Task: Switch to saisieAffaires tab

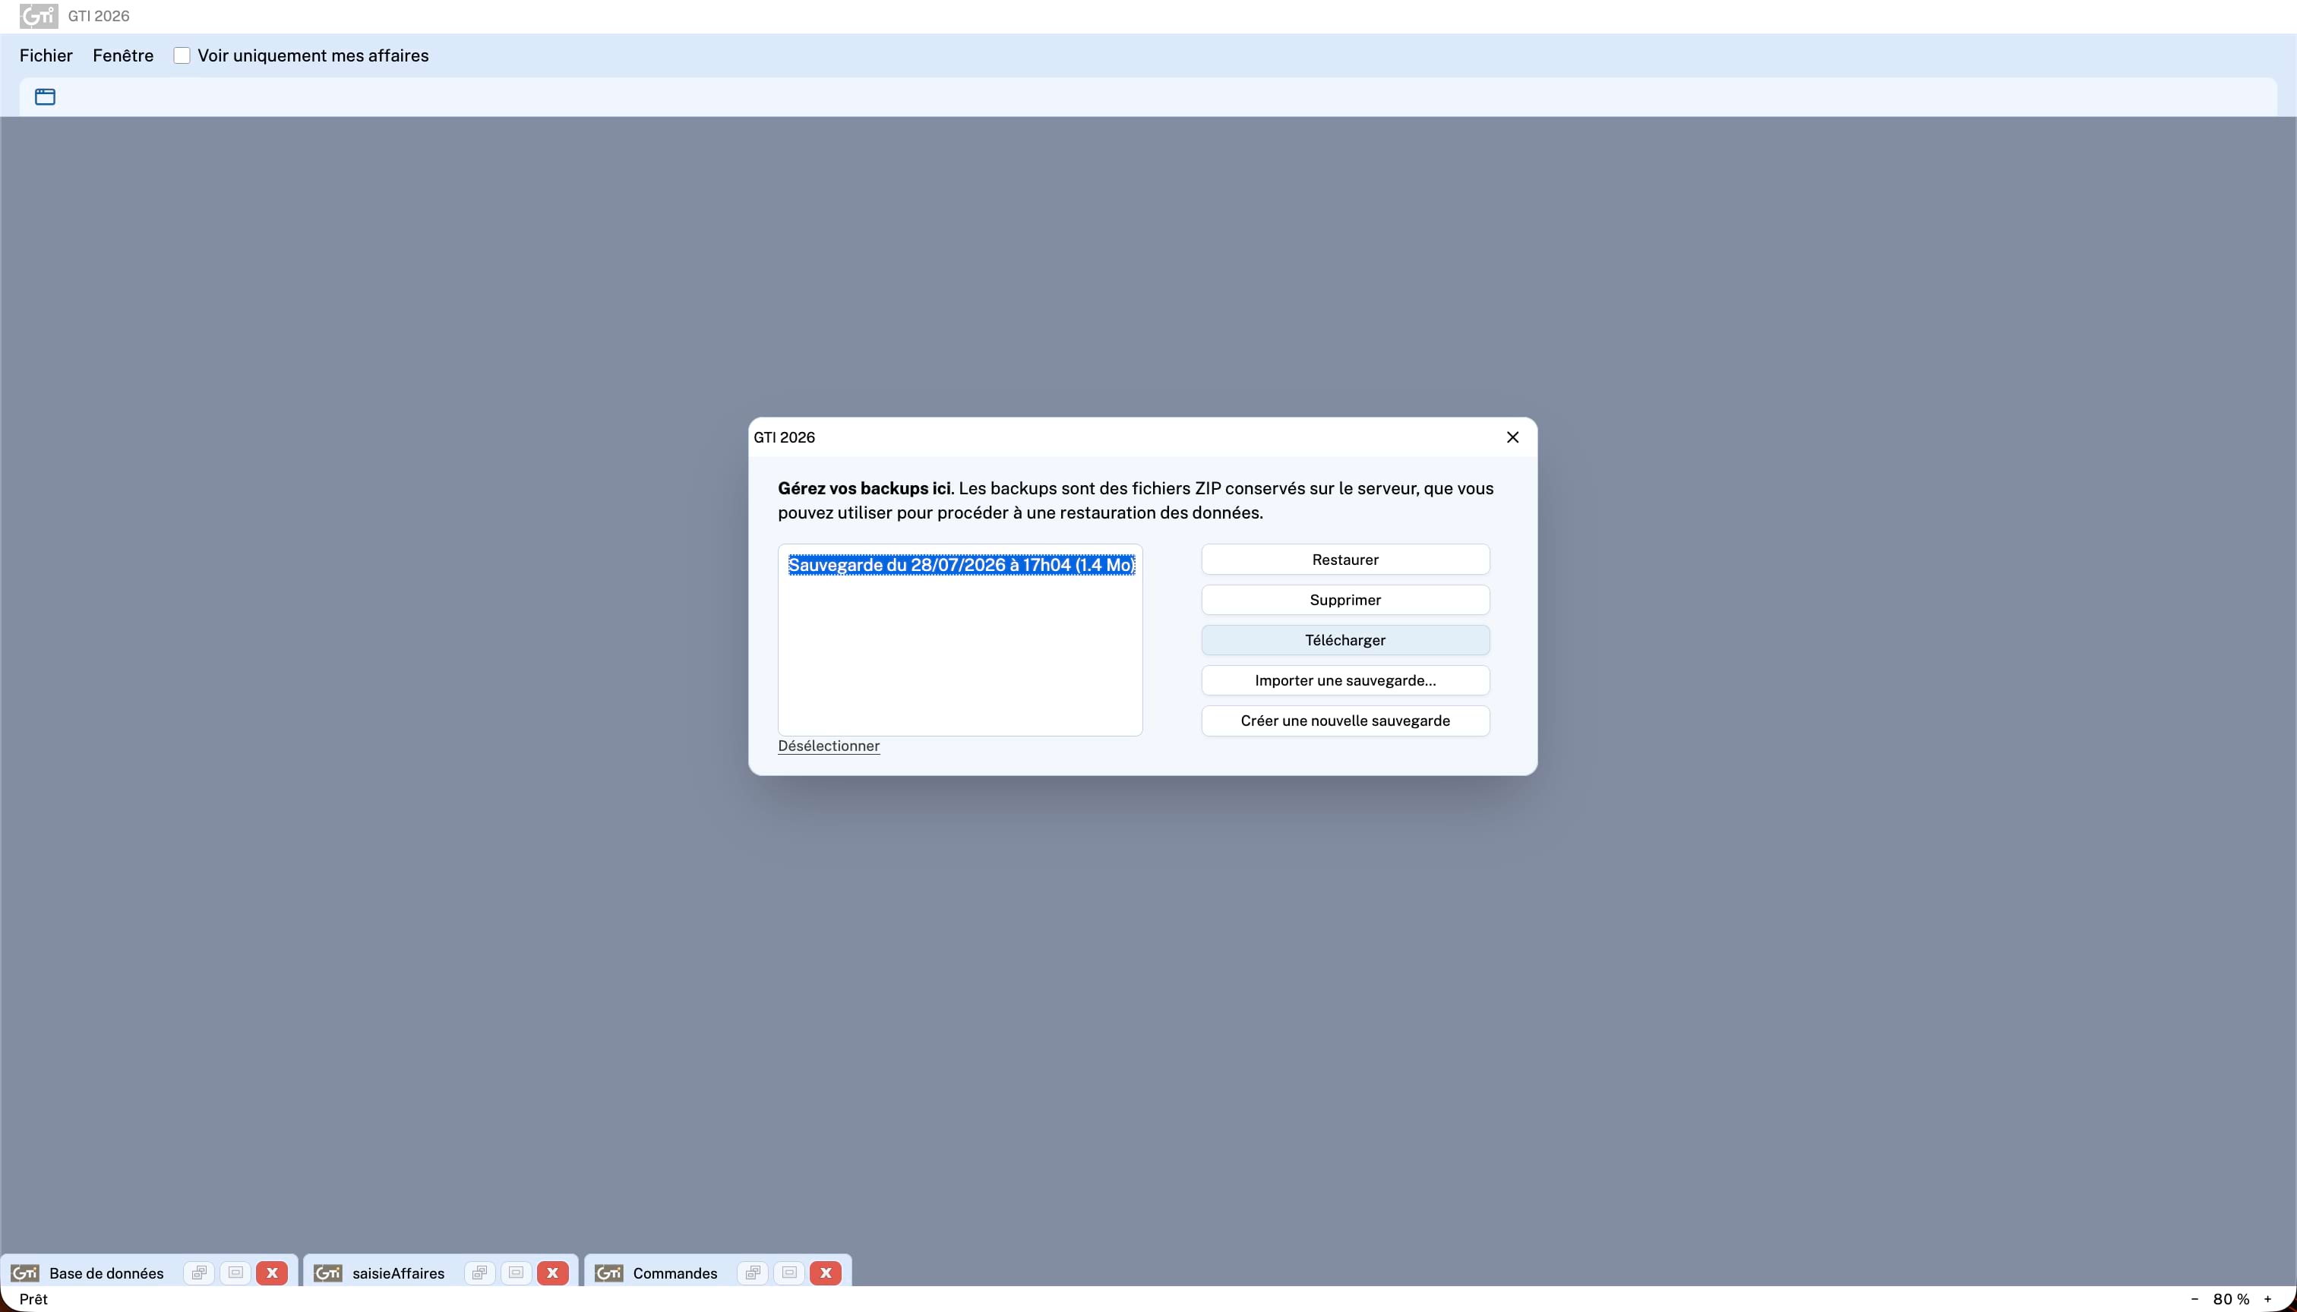Action: click(399, 1273)
